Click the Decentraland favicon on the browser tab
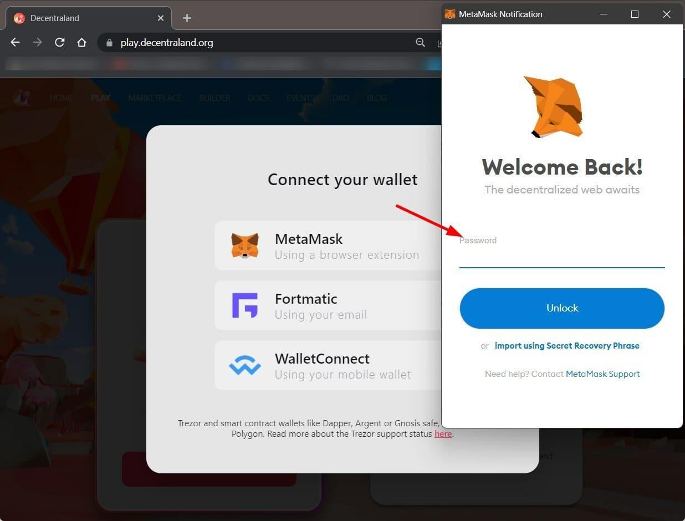The height and width of the screenshot is (521, 685). coord(18,17)
